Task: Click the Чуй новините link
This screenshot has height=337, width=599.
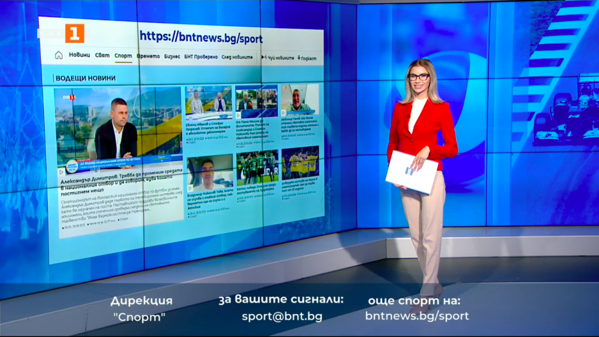Action: point(281,58)
